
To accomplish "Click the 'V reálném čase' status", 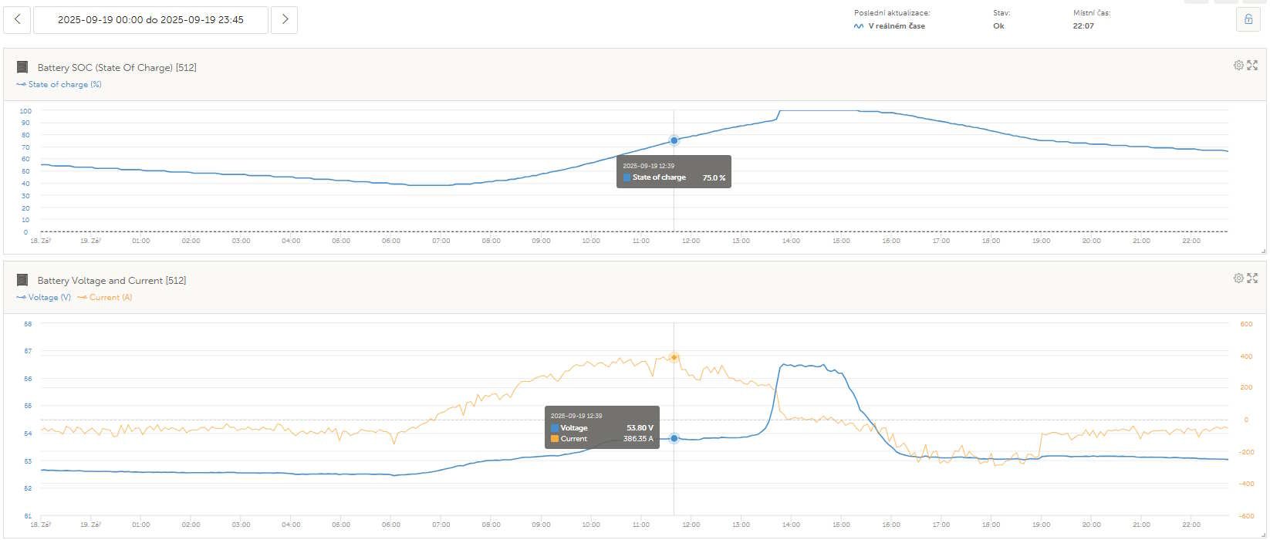I will [896, 26].
